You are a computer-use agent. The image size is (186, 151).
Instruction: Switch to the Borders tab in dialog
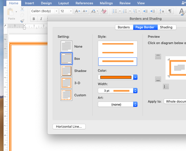(x=124, y=27)
